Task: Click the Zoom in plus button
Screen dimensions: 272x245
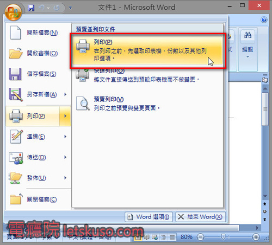Action: pos(256,237)
